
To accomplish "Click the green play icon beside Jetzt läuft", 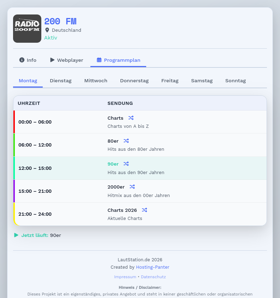I will [x=16, y=235].
